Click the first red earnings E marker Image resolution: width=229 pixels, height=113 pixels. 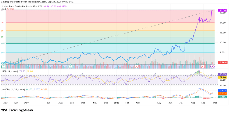pos(137,66)
